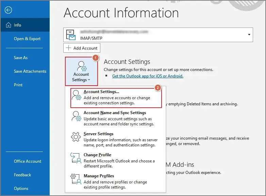
Task: Click icon beside Account Settings... menu entry
Action: point(76,95)
